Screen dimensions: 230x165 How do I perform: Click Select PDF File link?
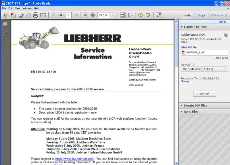189,47
